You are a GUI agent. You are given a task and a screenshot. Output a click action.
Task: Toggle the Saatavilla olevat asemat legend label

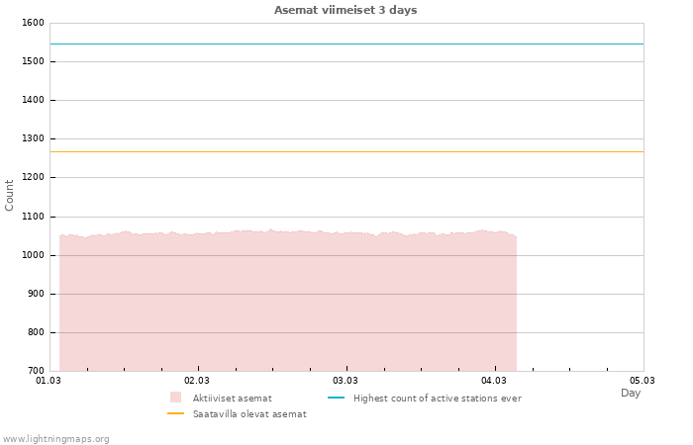[x=249, y=414]
